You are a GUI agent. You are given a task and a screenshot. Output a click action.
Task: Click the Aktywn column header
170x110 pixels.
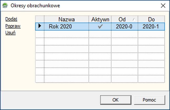tap(100, 19)
